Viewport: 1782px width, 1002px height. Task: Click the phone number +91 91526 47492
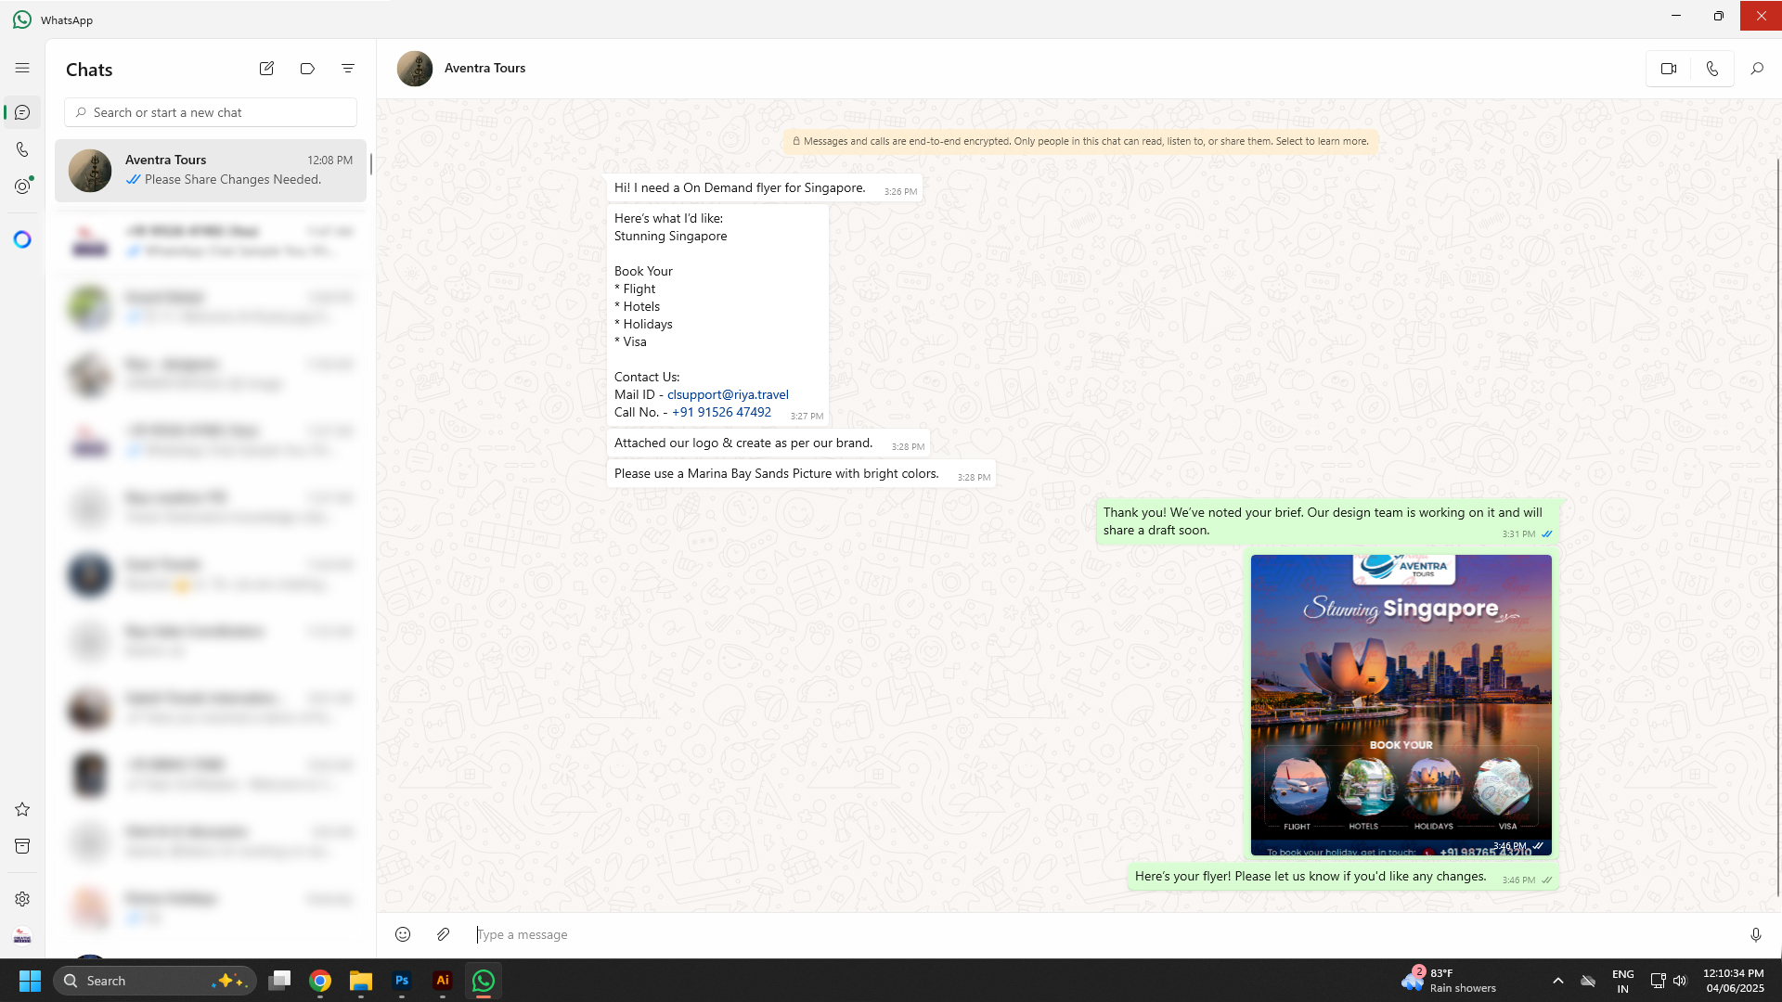pyautogui.click(x=721, y=412)
